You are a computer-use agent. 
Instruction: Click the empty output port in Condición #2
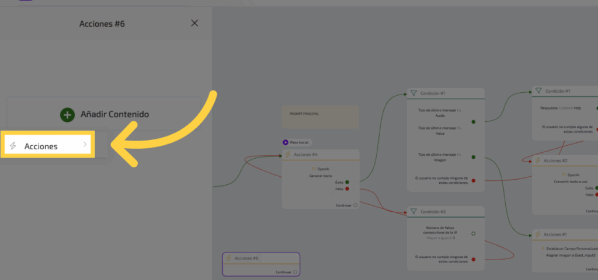point(473,233)
